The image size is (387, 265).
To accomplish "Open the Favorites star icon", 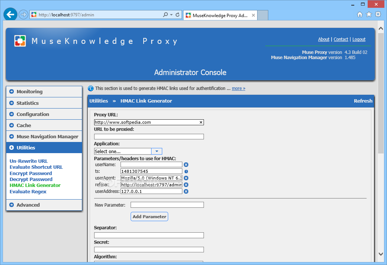I will pos(369,14).
